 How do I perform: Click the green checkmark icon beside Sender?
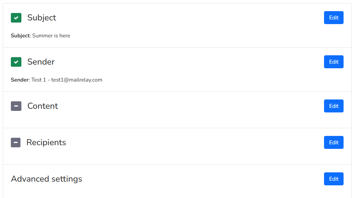coord(16,62)
